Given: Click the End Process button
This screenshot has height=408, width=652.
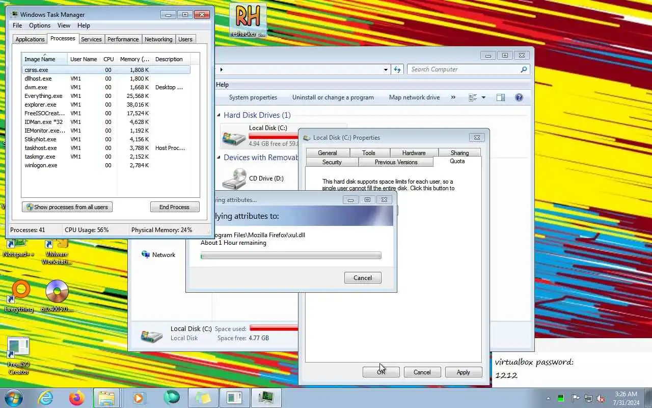Looking at the screenshot, I should pyautogui.click(x=174, y=207).
